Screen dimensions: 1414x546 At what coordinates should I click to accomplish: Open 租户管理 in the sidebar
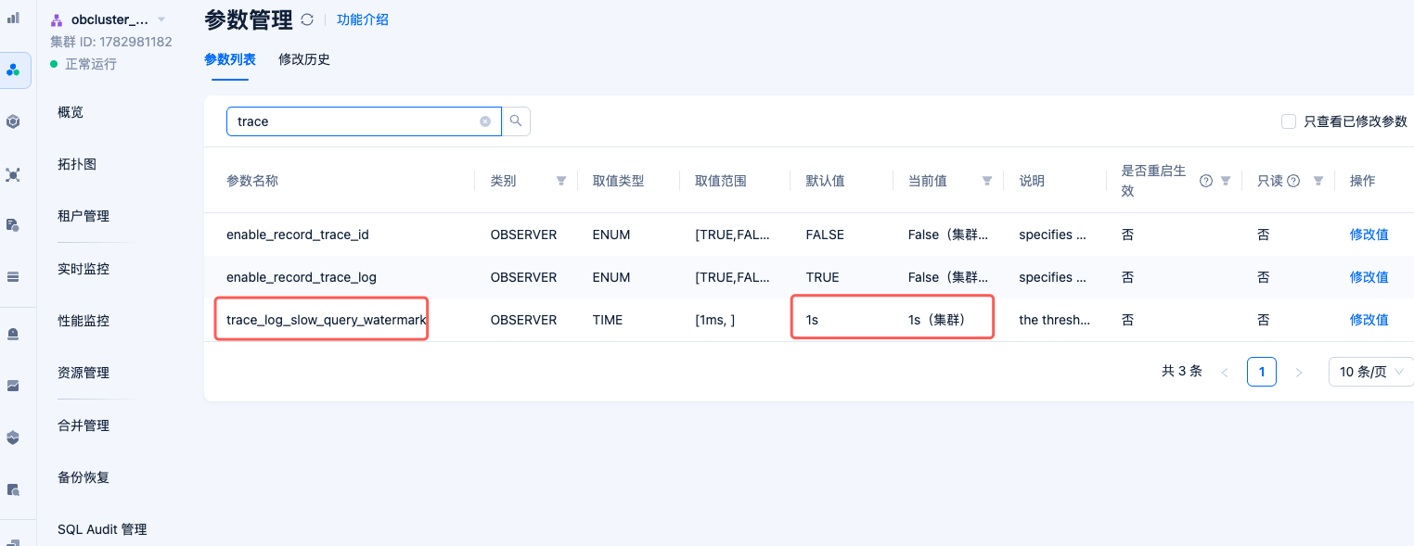pos(84,216)
